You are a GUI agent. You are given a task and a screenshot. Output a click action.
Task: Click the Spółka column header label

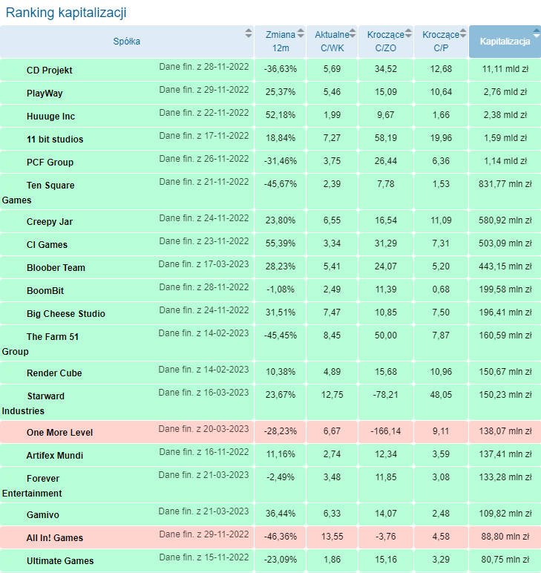[126, 42]
